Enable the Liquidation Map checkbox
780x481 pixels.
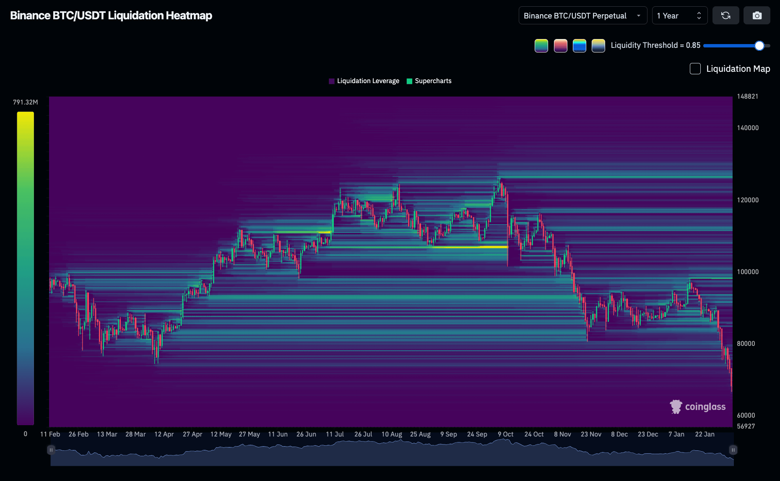click(695, 69)
